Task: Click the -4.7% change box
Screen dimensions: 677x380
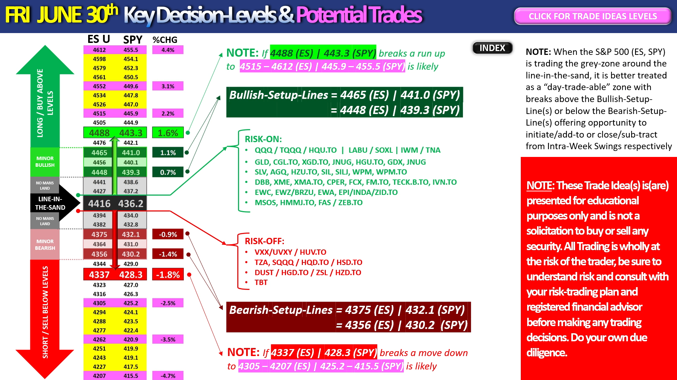Action: point(168,376)
